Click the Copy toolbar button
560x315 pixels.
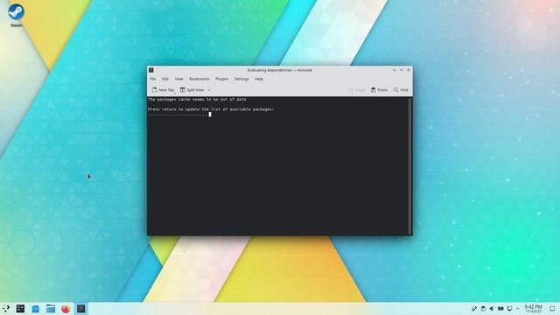[x=357, y=90]
